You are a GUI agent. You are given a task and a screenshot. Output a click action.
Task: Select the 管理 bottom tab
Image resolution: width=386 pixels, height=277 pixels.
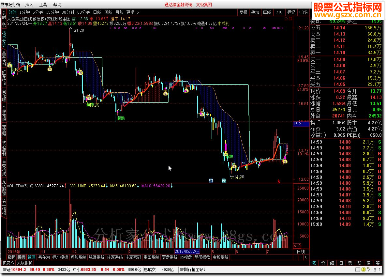[32, 257]
